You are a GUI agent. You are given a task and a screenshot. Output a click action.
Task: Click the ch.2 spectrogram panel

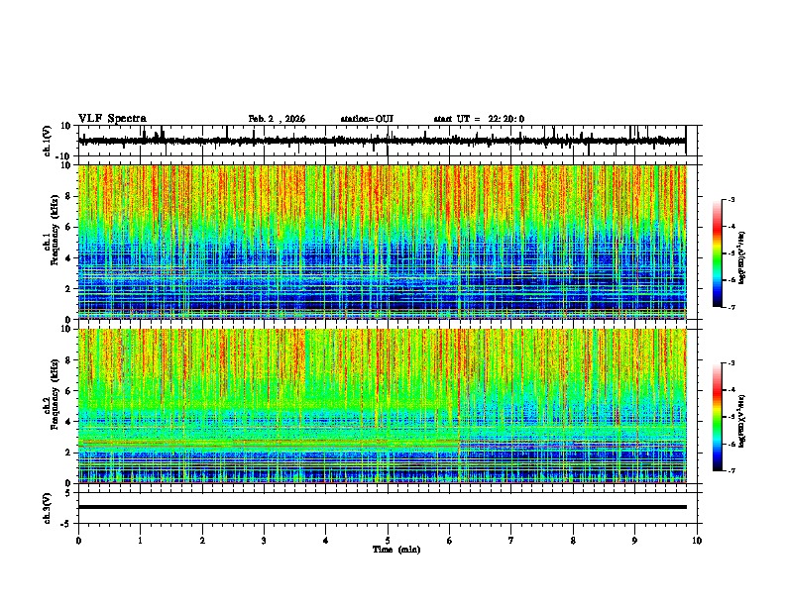(x=382, y=406)
